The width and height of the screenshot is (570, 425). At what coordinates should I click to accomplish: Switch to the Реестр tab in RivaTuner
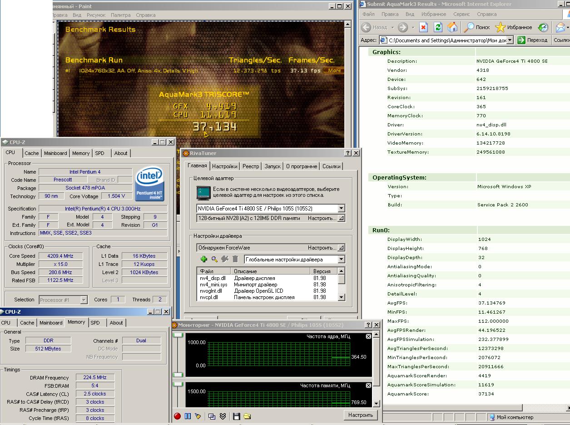click(x=251, y=166)
